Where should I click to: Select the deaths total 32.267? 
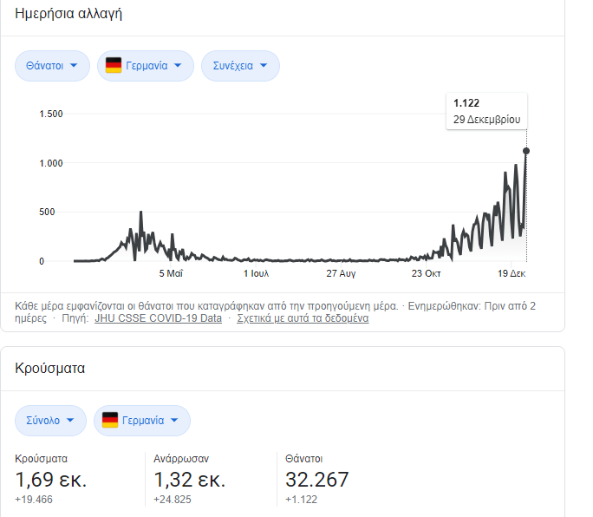317,480
